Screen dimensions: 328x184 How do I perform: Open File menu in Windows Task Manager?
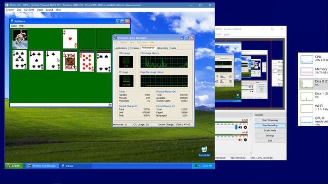click(x=115, y=42)
